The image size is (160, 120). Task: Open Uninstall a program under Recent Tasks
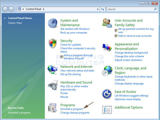(19, 113)
